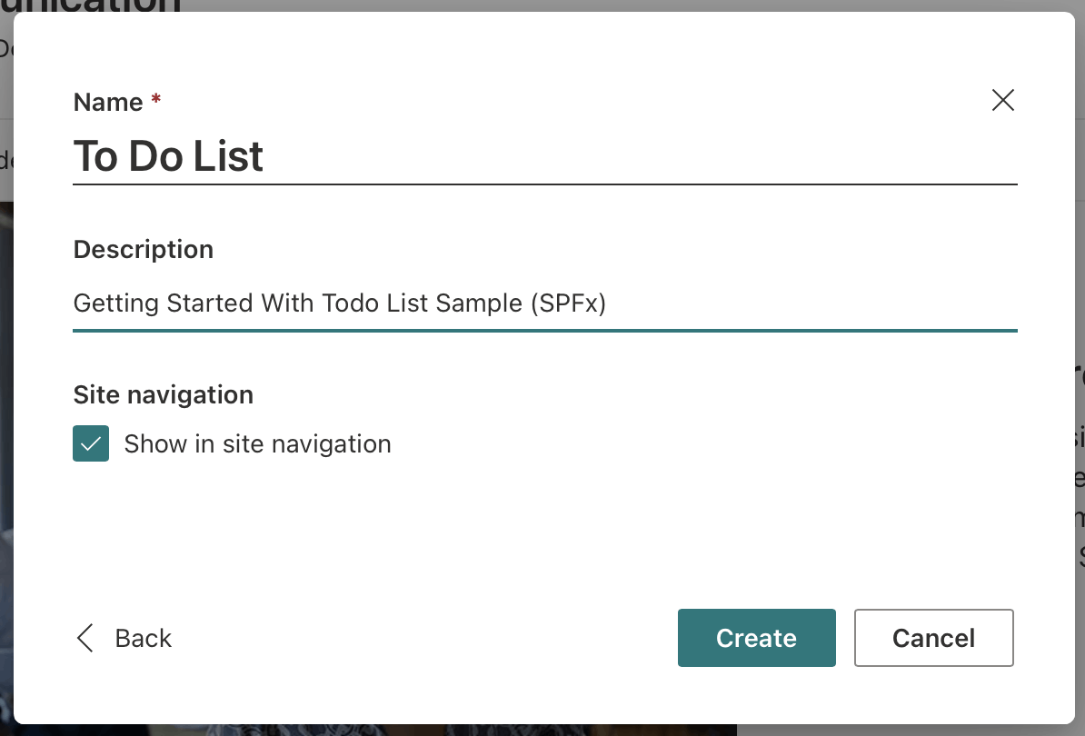
Task: Click '(SPFx)' in the description text
Action: tap(568, 303)
